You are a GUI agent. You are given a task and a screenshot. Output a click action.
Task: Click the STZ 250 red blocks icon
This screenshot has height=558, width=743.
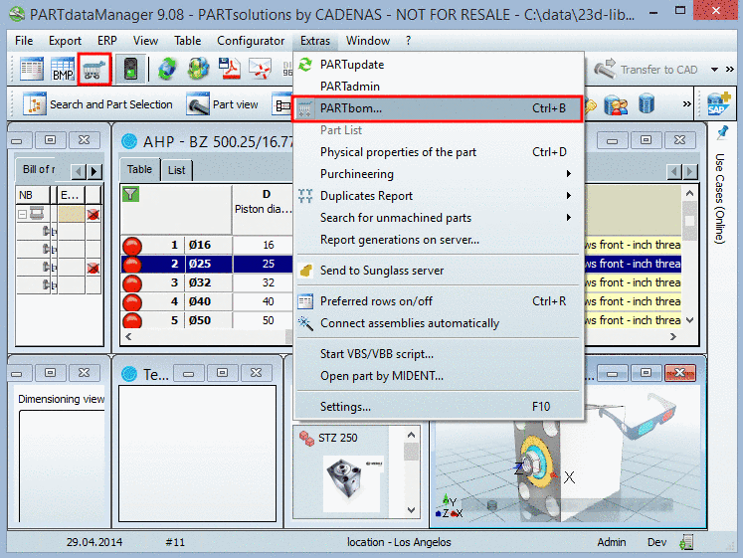pos(306,439)
